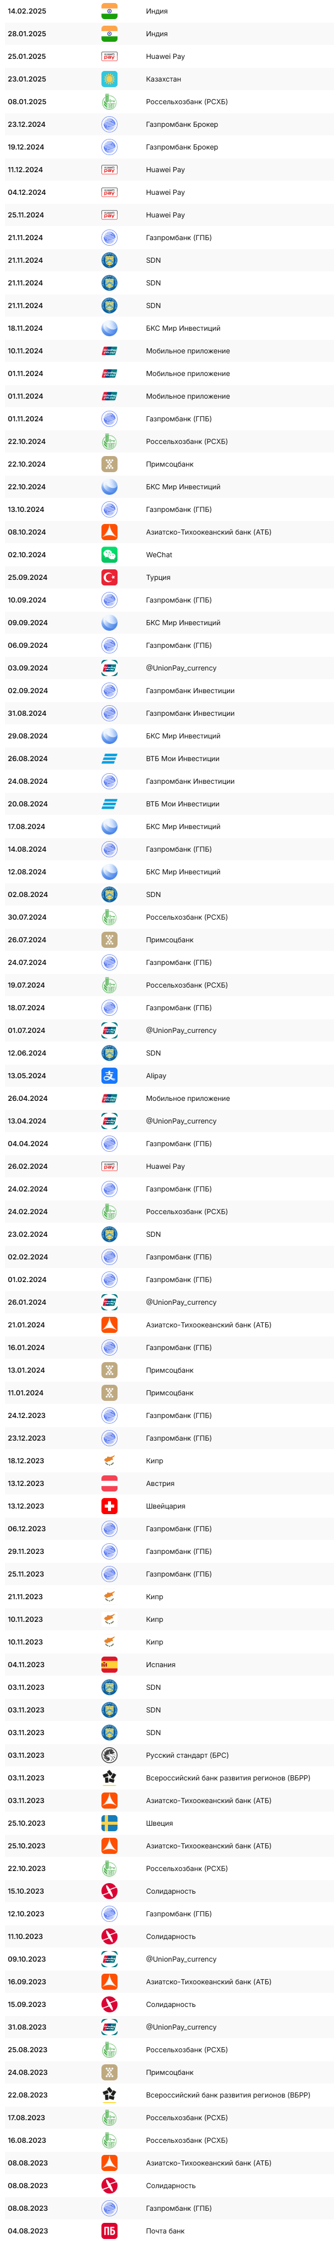Viewport: 334px width, 2242px height.
Task: Select Газпромбанк Брокер dated 23.12.2024
Action: [169, 124]
